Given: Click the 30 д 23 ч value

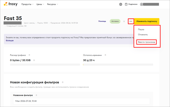Looking at the screenshot, I should coord(89,60).
